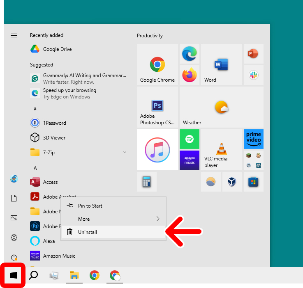Click the Grammarly suggested app
The height and width of the screenshot is (288, 303).
[x=78, y=78]
